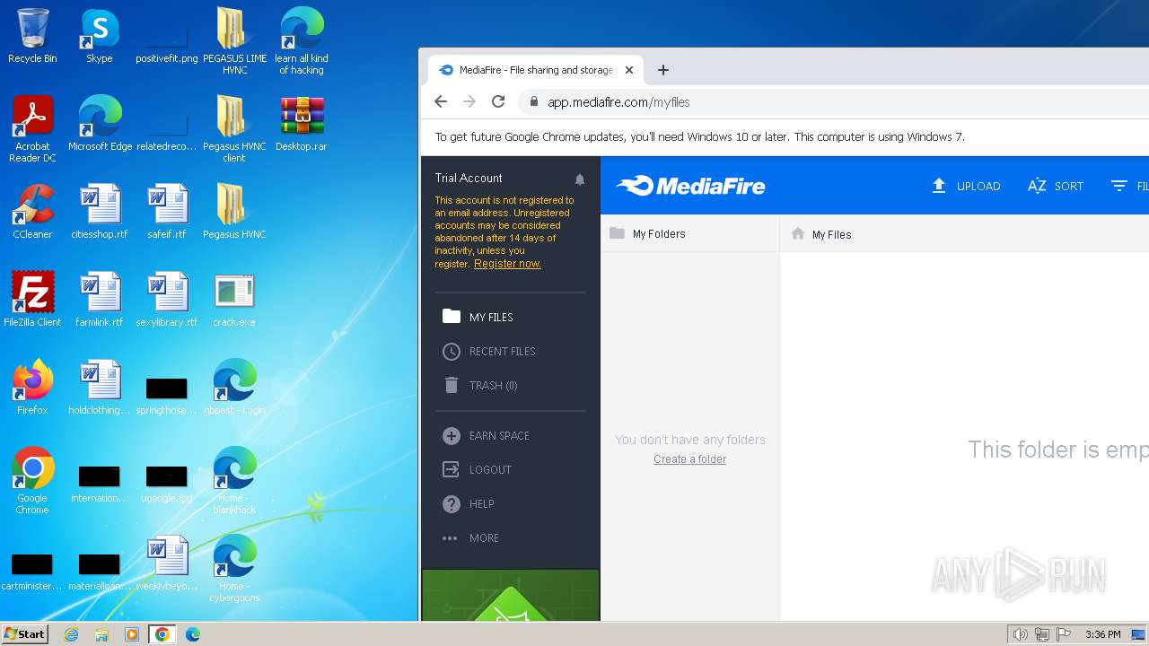Open the notifications bell icon
Viewport: 1149px width, 646px height.
(580, 179)
